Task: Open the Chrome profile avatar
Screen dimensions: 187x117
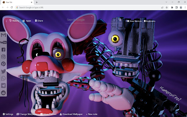Action: (181, 7)
